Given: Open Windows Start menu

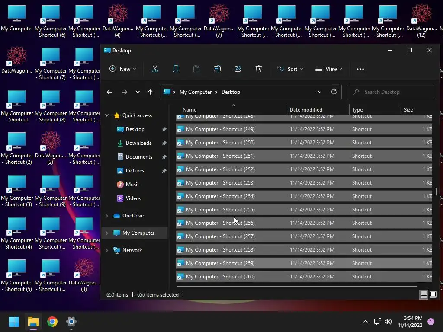Looking at the screenshot, I should pyautogui.click(x=14, y=322).
